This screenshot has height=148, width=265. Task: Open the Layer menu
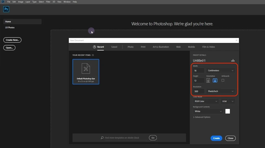click(x=28, y=2)
